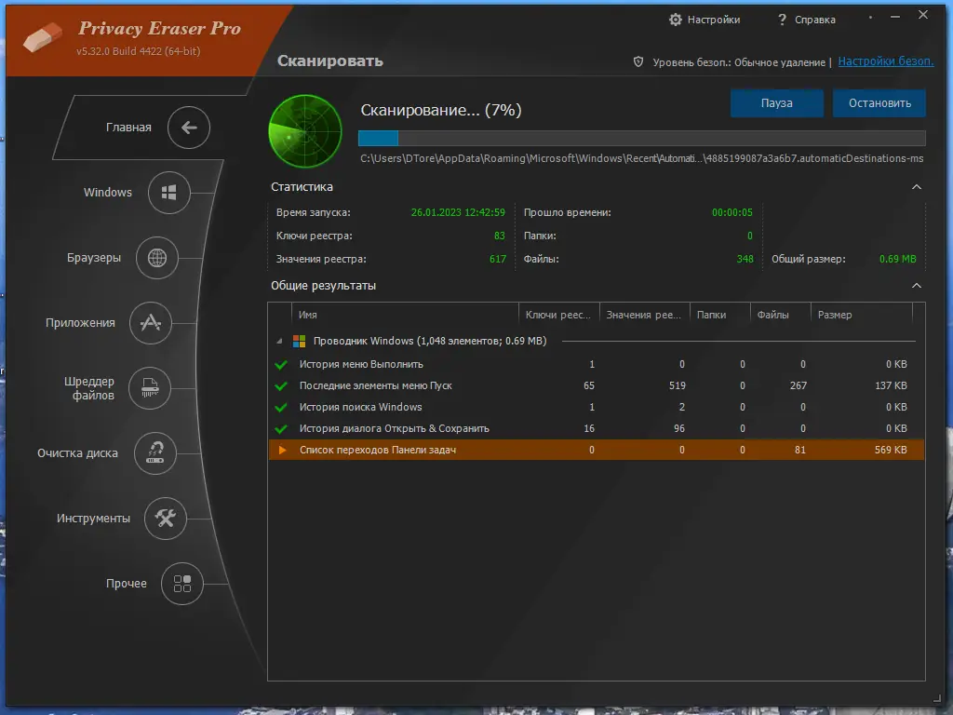This screenshot has height=715, width=953.
Task: Open the Шреддер файлов shredder icon
Action: click(150, 388)
